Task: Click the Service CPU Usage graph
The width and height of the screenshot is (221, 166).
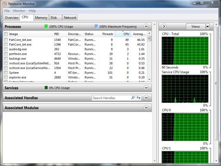Action: (185, 89)
